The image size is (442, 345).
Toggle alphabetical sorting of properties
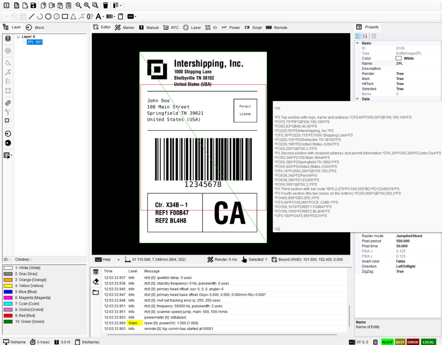point(365,36)
